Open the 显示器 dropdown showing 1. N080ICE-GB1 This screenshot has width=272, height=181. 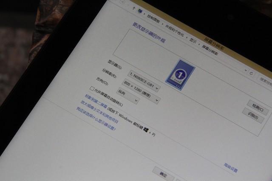pos(144,81)
